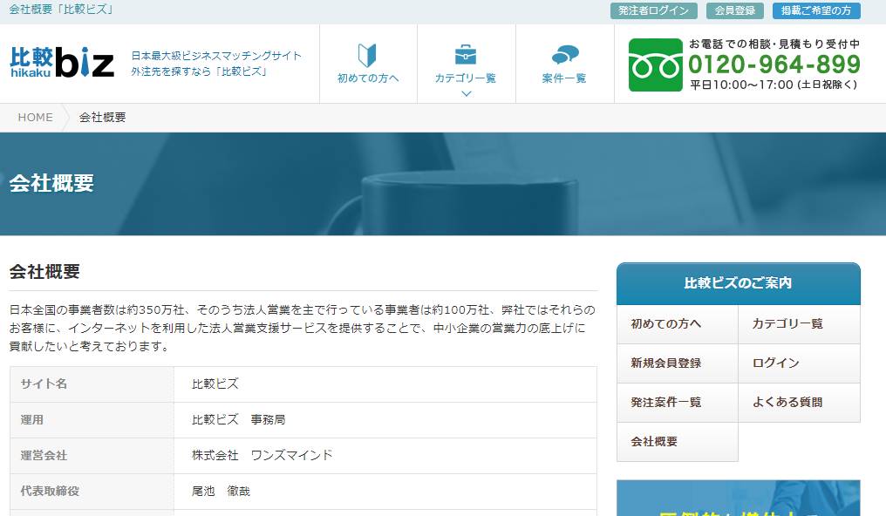Click the speech bubbles projects icon

click(564, 55)
